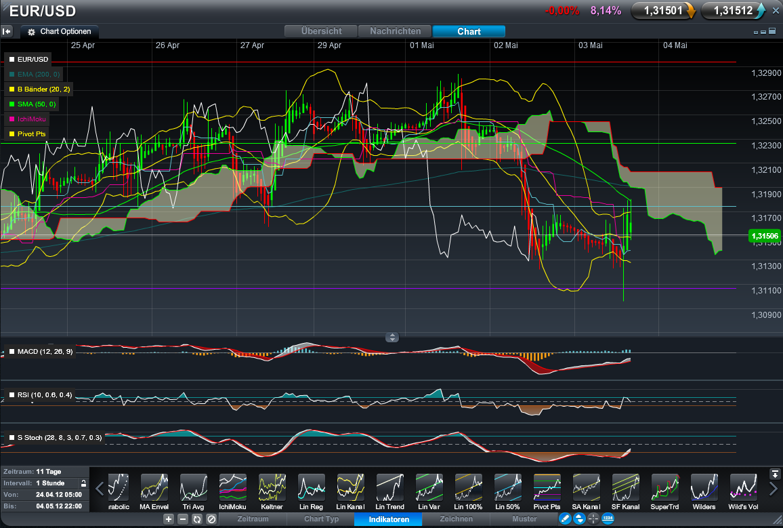Toggle MACD (12, 26, 9) panel legend
Screen dimensions: 783x528
point(41,352)
